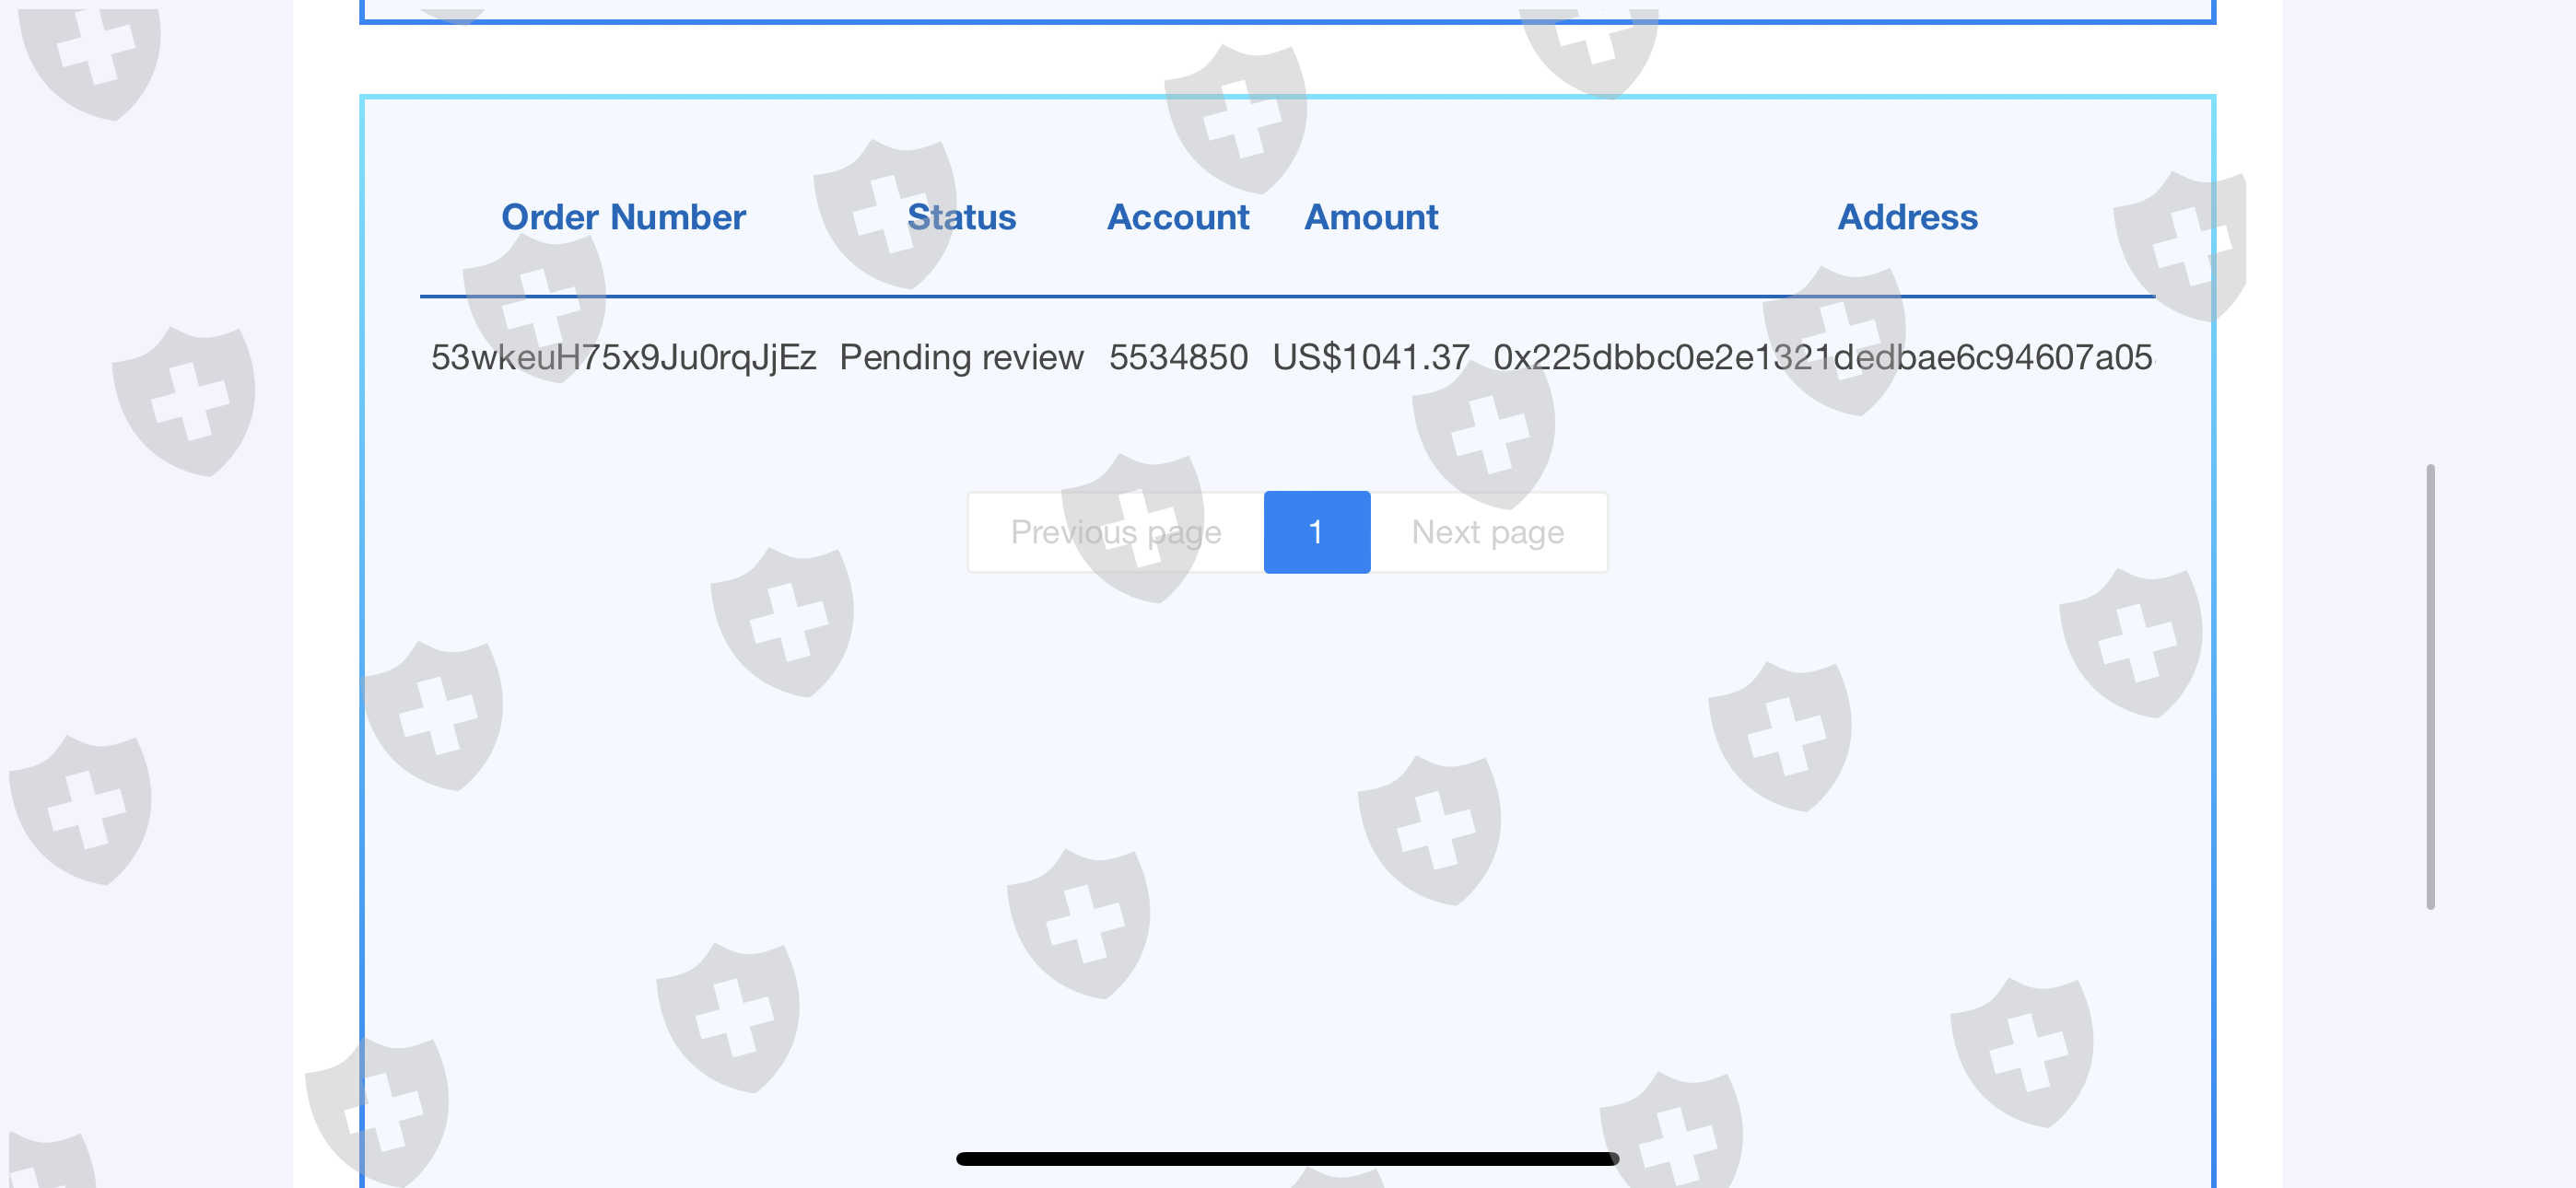
Task: Click the Pending review status cell
Action: pyautogui.click(x=961, y=357)
